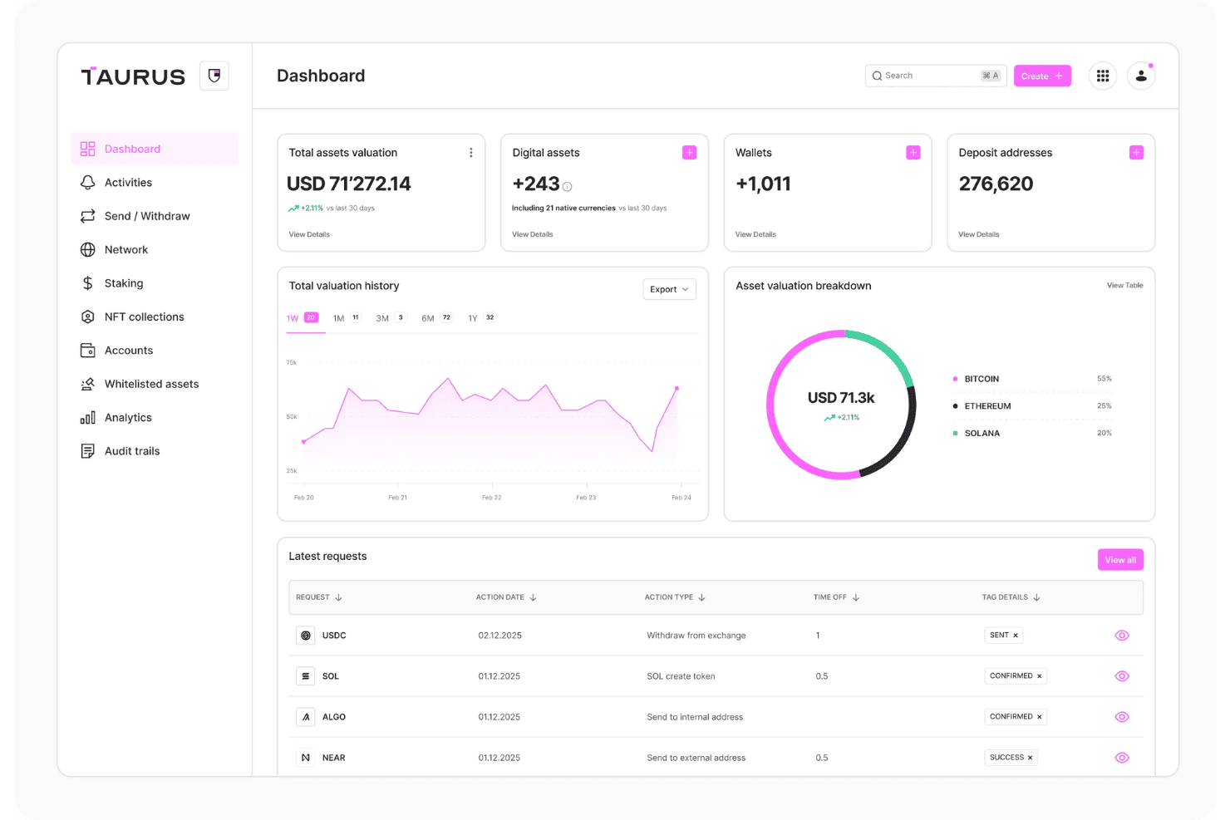Viewport: 1230px width, 820px height.
Task: Click View all in Latest requests
Action: coord(1120,560)
